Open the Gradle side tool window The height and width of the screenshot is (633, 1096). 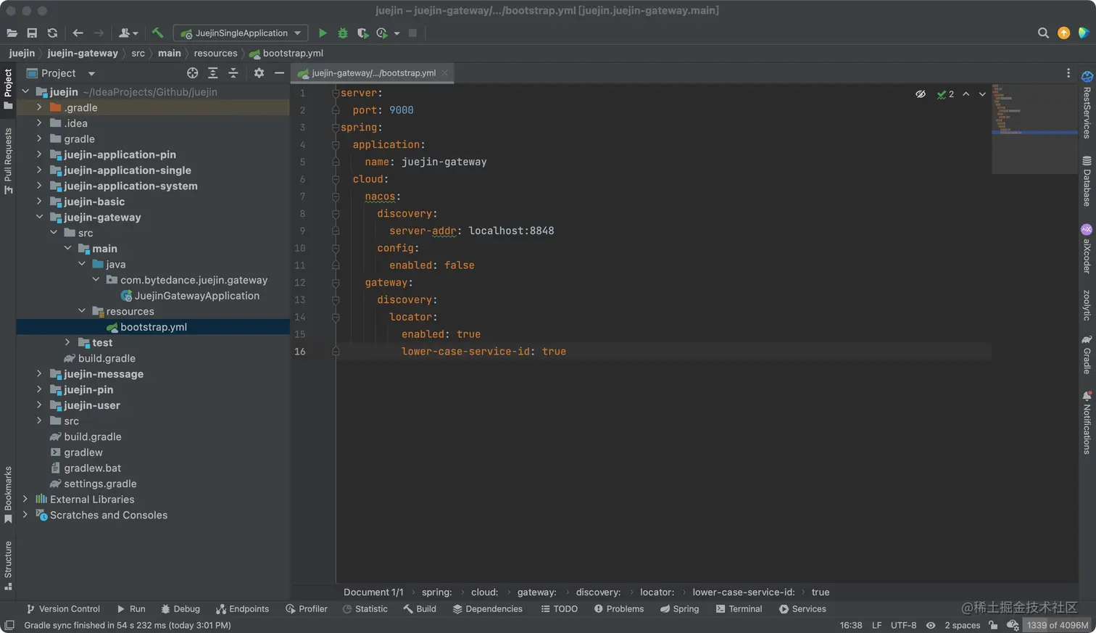[x=1087, y=354]
